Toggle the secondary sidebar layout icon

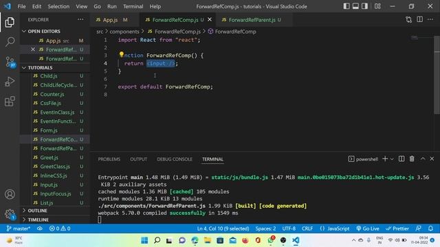point(364,6)
